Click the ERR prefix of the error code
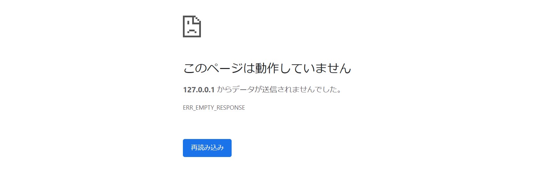The width and height of the screenshot is (554, 172). pyautogui.click(x=188, y=108)
